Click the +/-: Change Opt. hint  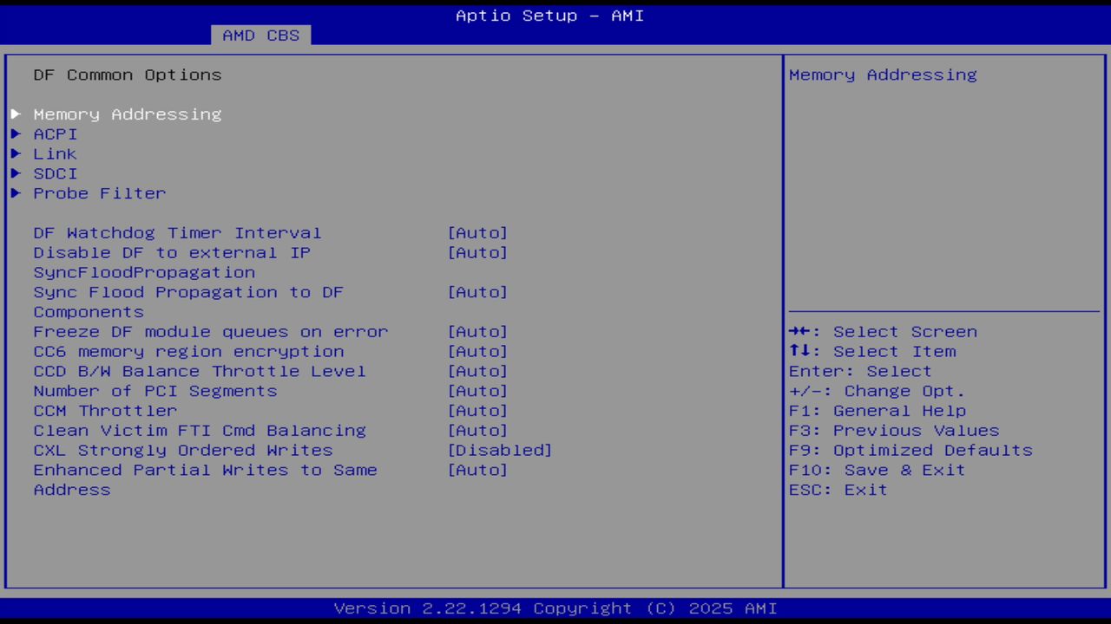coord(878,392)
